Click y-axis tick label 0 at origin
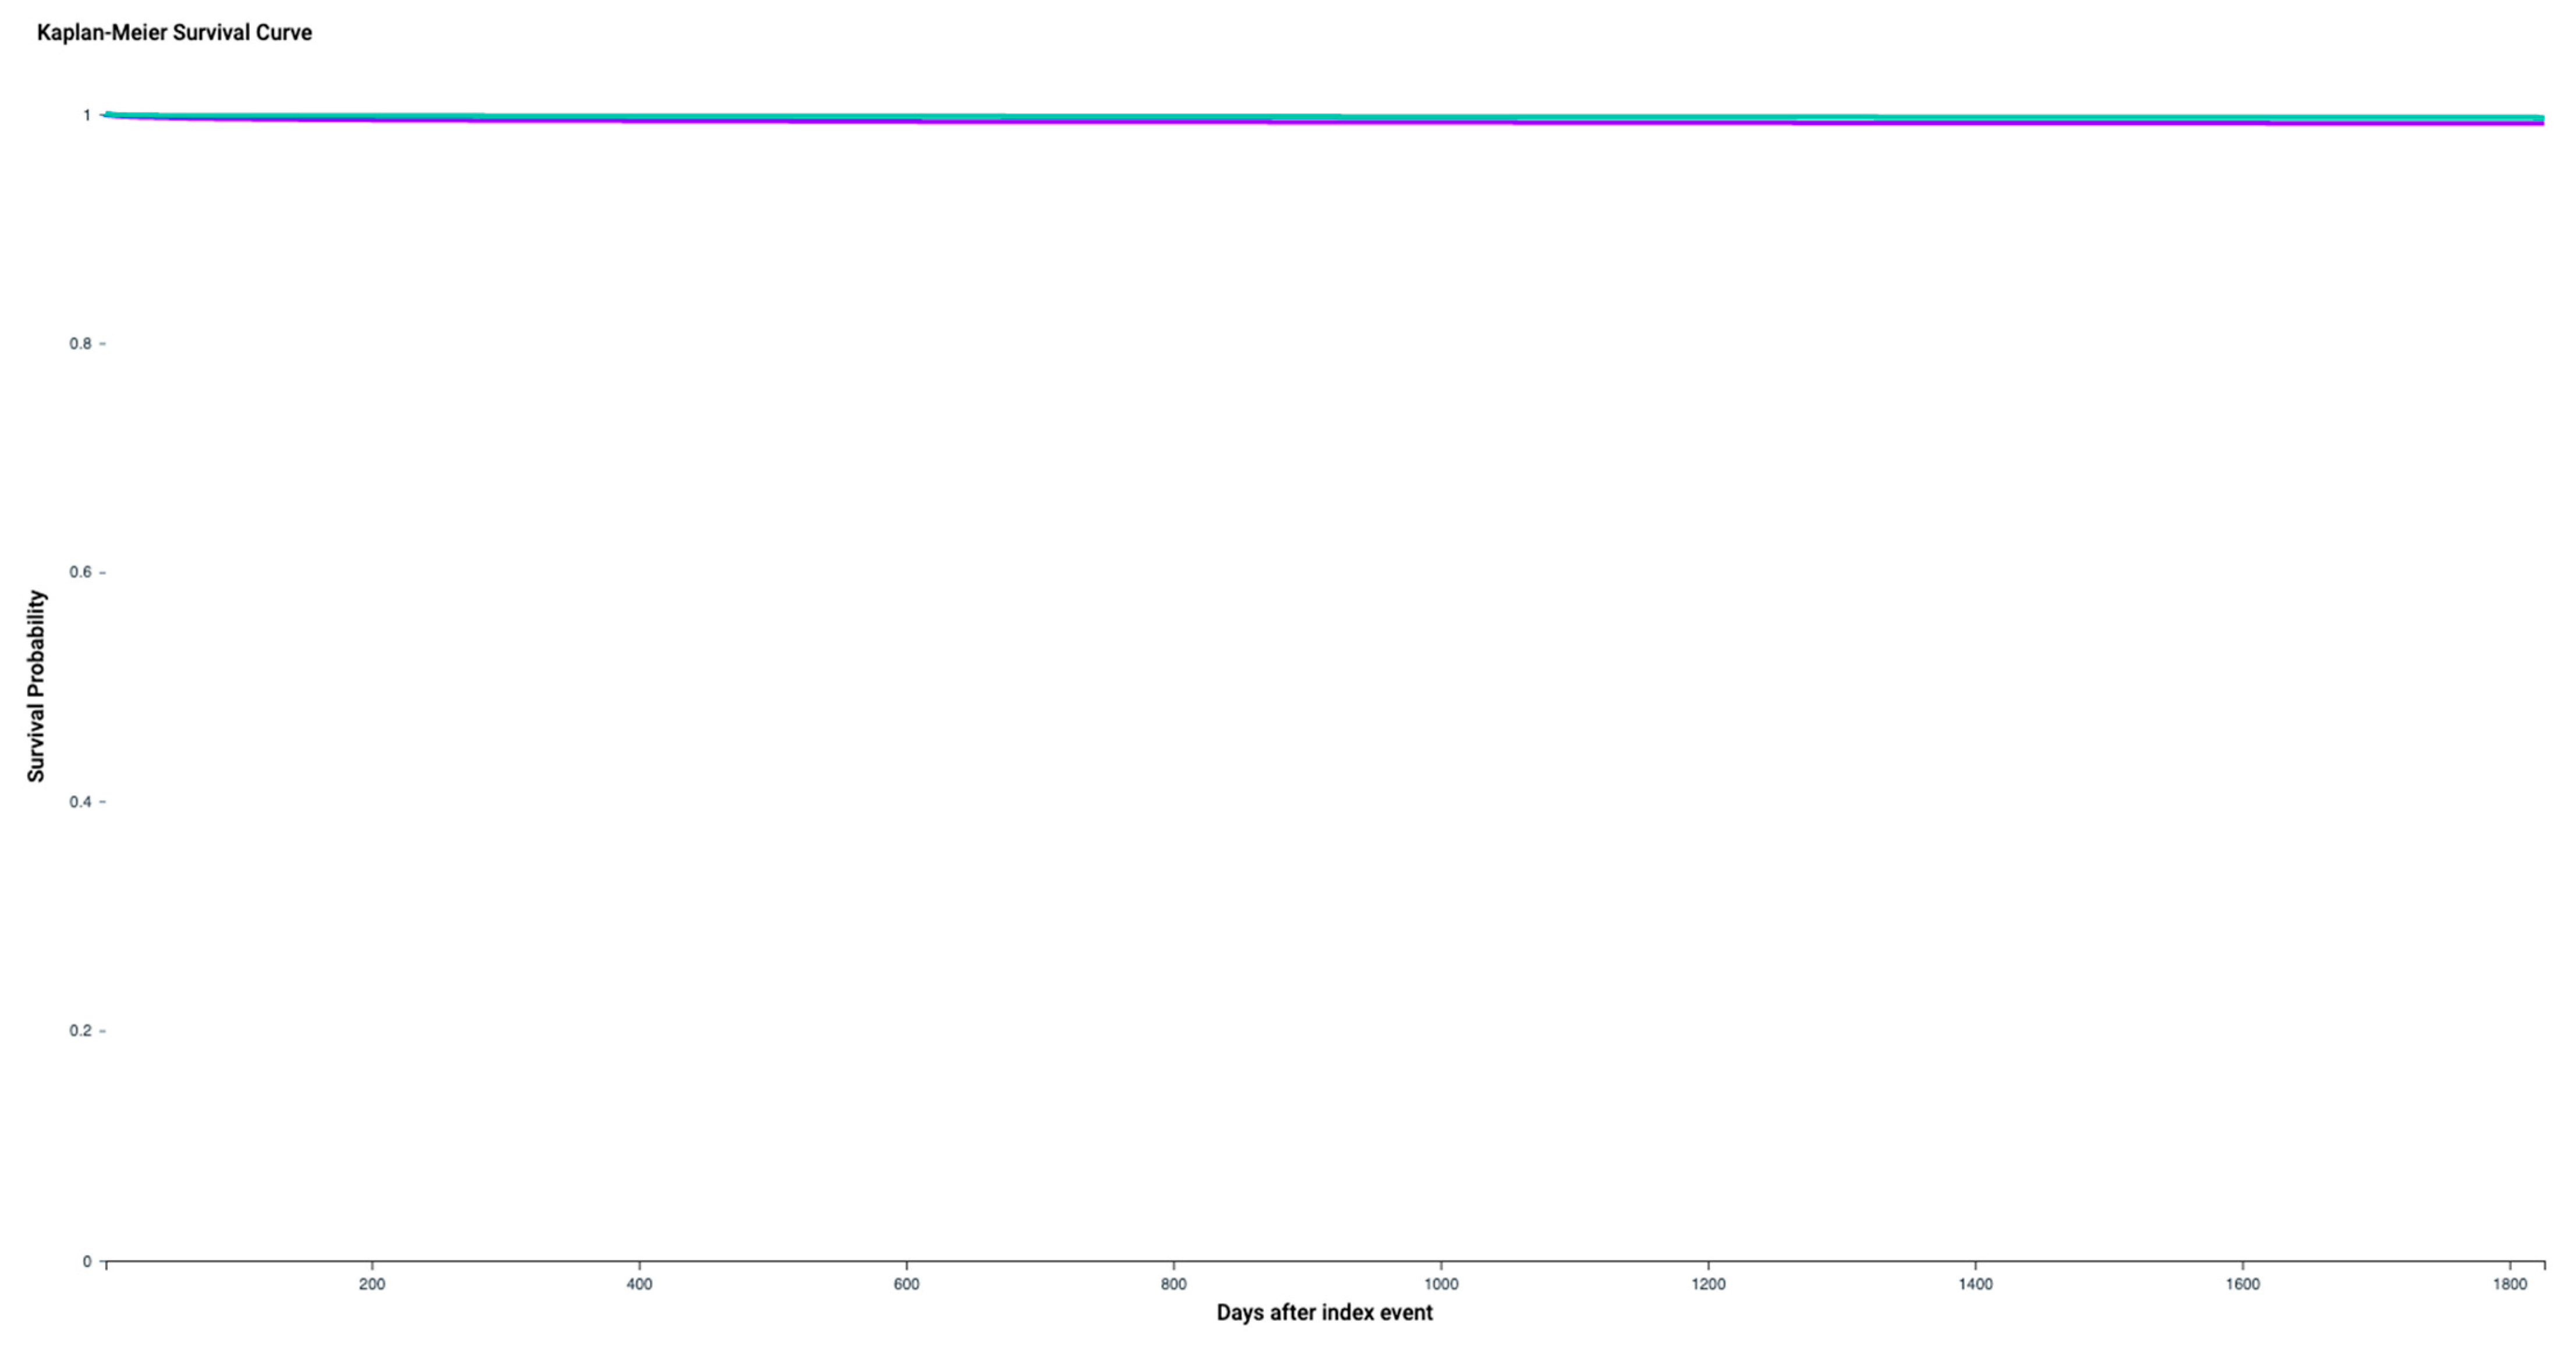This screenshot has width=2576, height=1345. (87, 1262)
